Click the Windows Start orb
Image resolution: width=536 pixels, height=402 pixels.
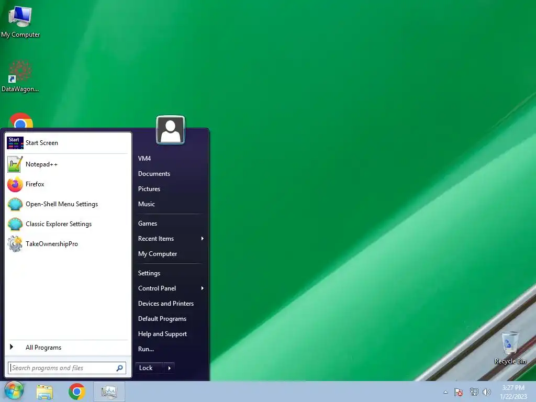[14, 391]
